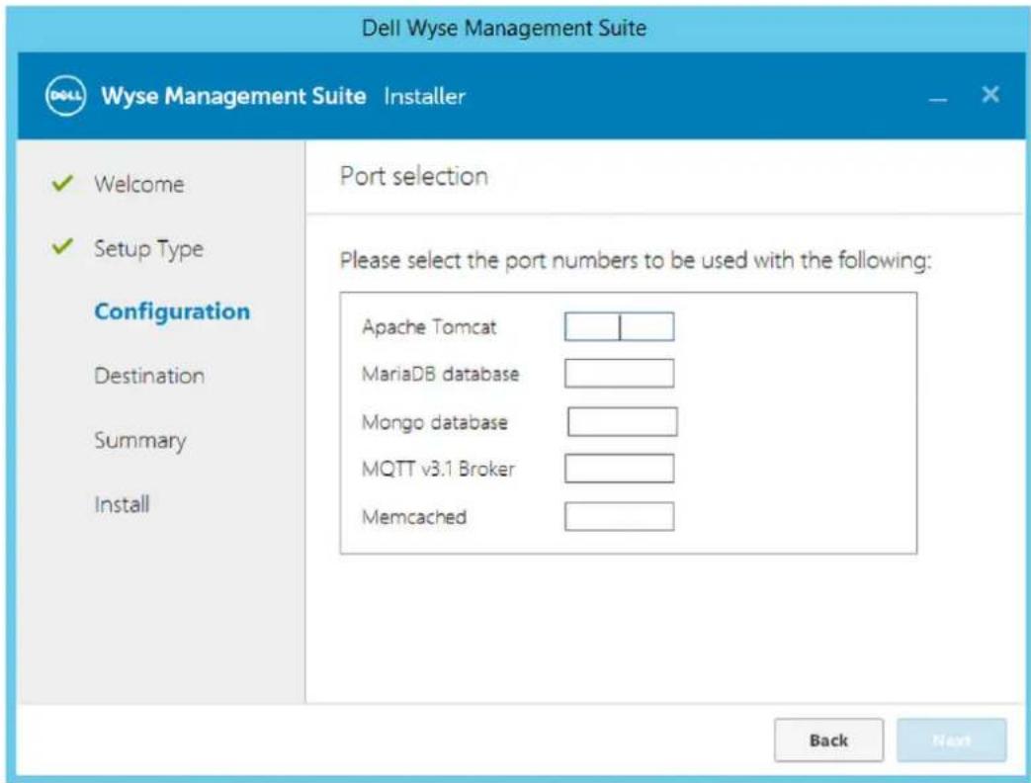
Task: Select the Setup Type step
Action: [x=148, y=249]
